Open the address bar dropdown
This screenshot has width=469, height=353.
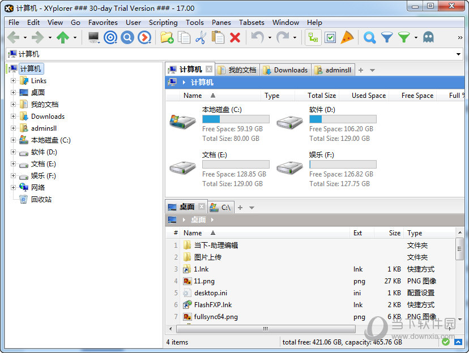pos(458,54)
